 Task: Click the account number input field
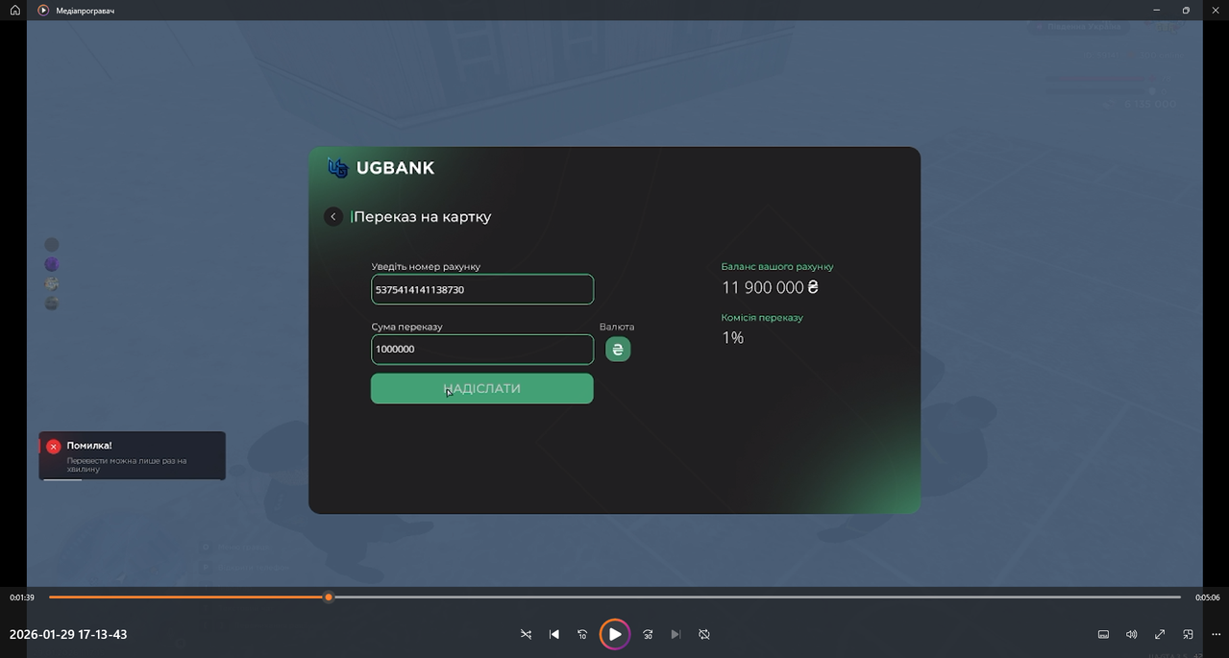tap(482, 289)
